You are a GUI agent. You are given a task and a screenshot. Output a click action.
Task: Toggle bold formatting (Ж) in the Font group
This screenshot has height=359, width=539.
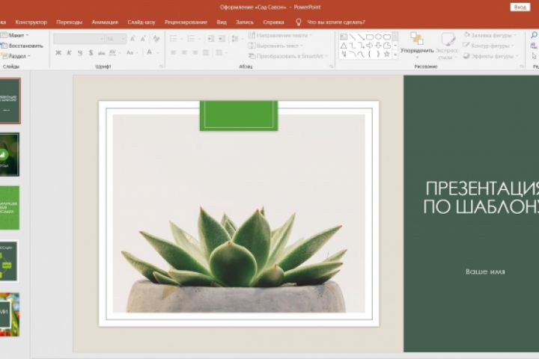(58, 53)
